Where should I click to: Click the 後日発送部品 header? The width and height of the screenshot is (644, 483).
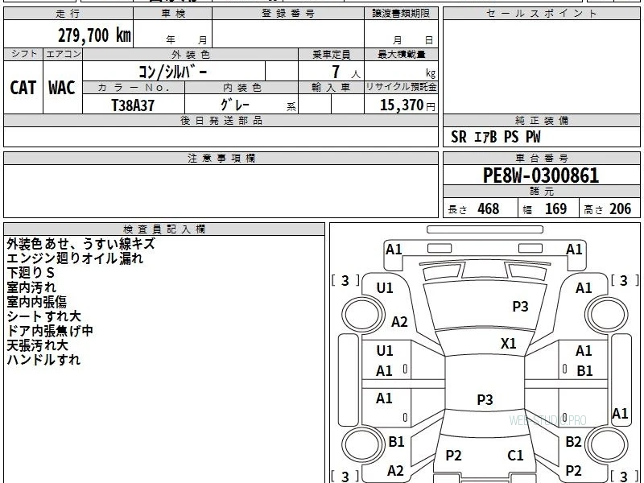[x=221, y=120]
